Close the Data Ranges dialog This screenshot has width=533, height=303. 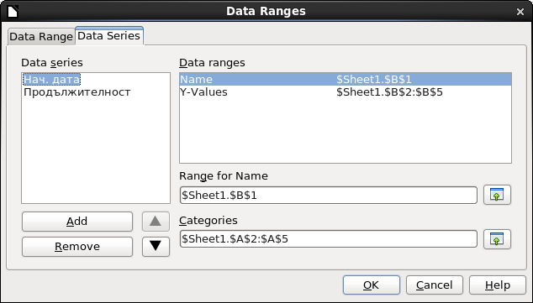coord(520,12)
